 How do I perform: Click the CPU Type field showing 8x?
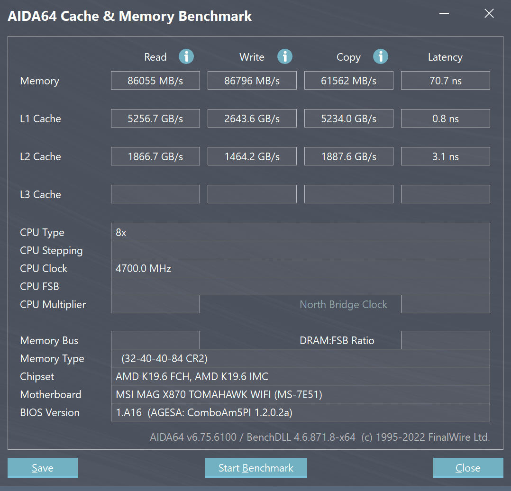(x=301, y=232)
